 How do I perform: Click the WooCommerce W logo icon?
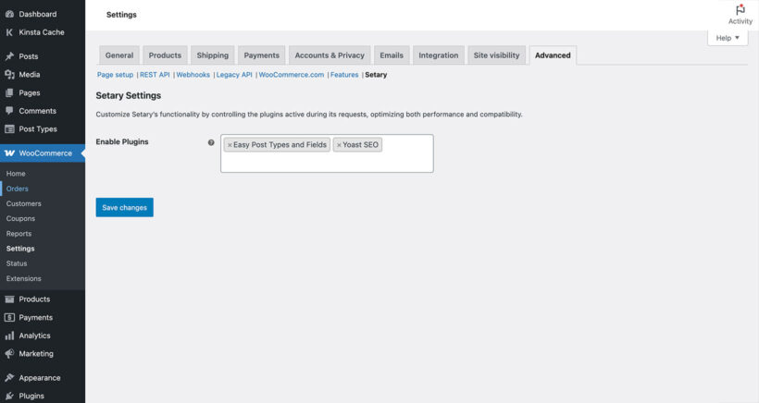click(9, 153)
